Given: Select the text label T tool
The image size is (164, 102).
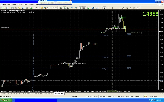Looking at the screenshot, I should coord(134,8).
